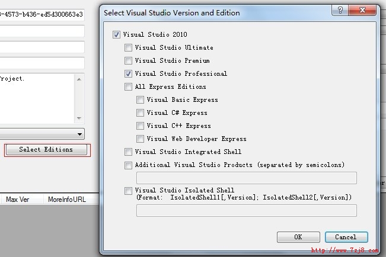Image resolution: width=386 pixels, height=257 pixels.
Task: Toggle the All Express Editions checkbox
Action: coord(128,87)
